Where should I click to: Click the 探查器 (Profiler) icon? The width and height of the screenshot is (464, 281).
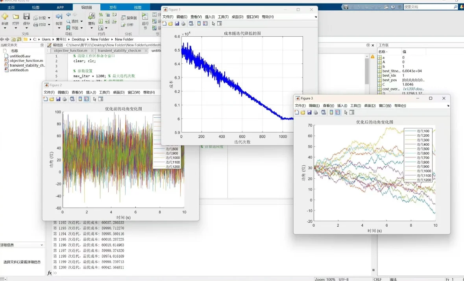(x=124, y=18)
